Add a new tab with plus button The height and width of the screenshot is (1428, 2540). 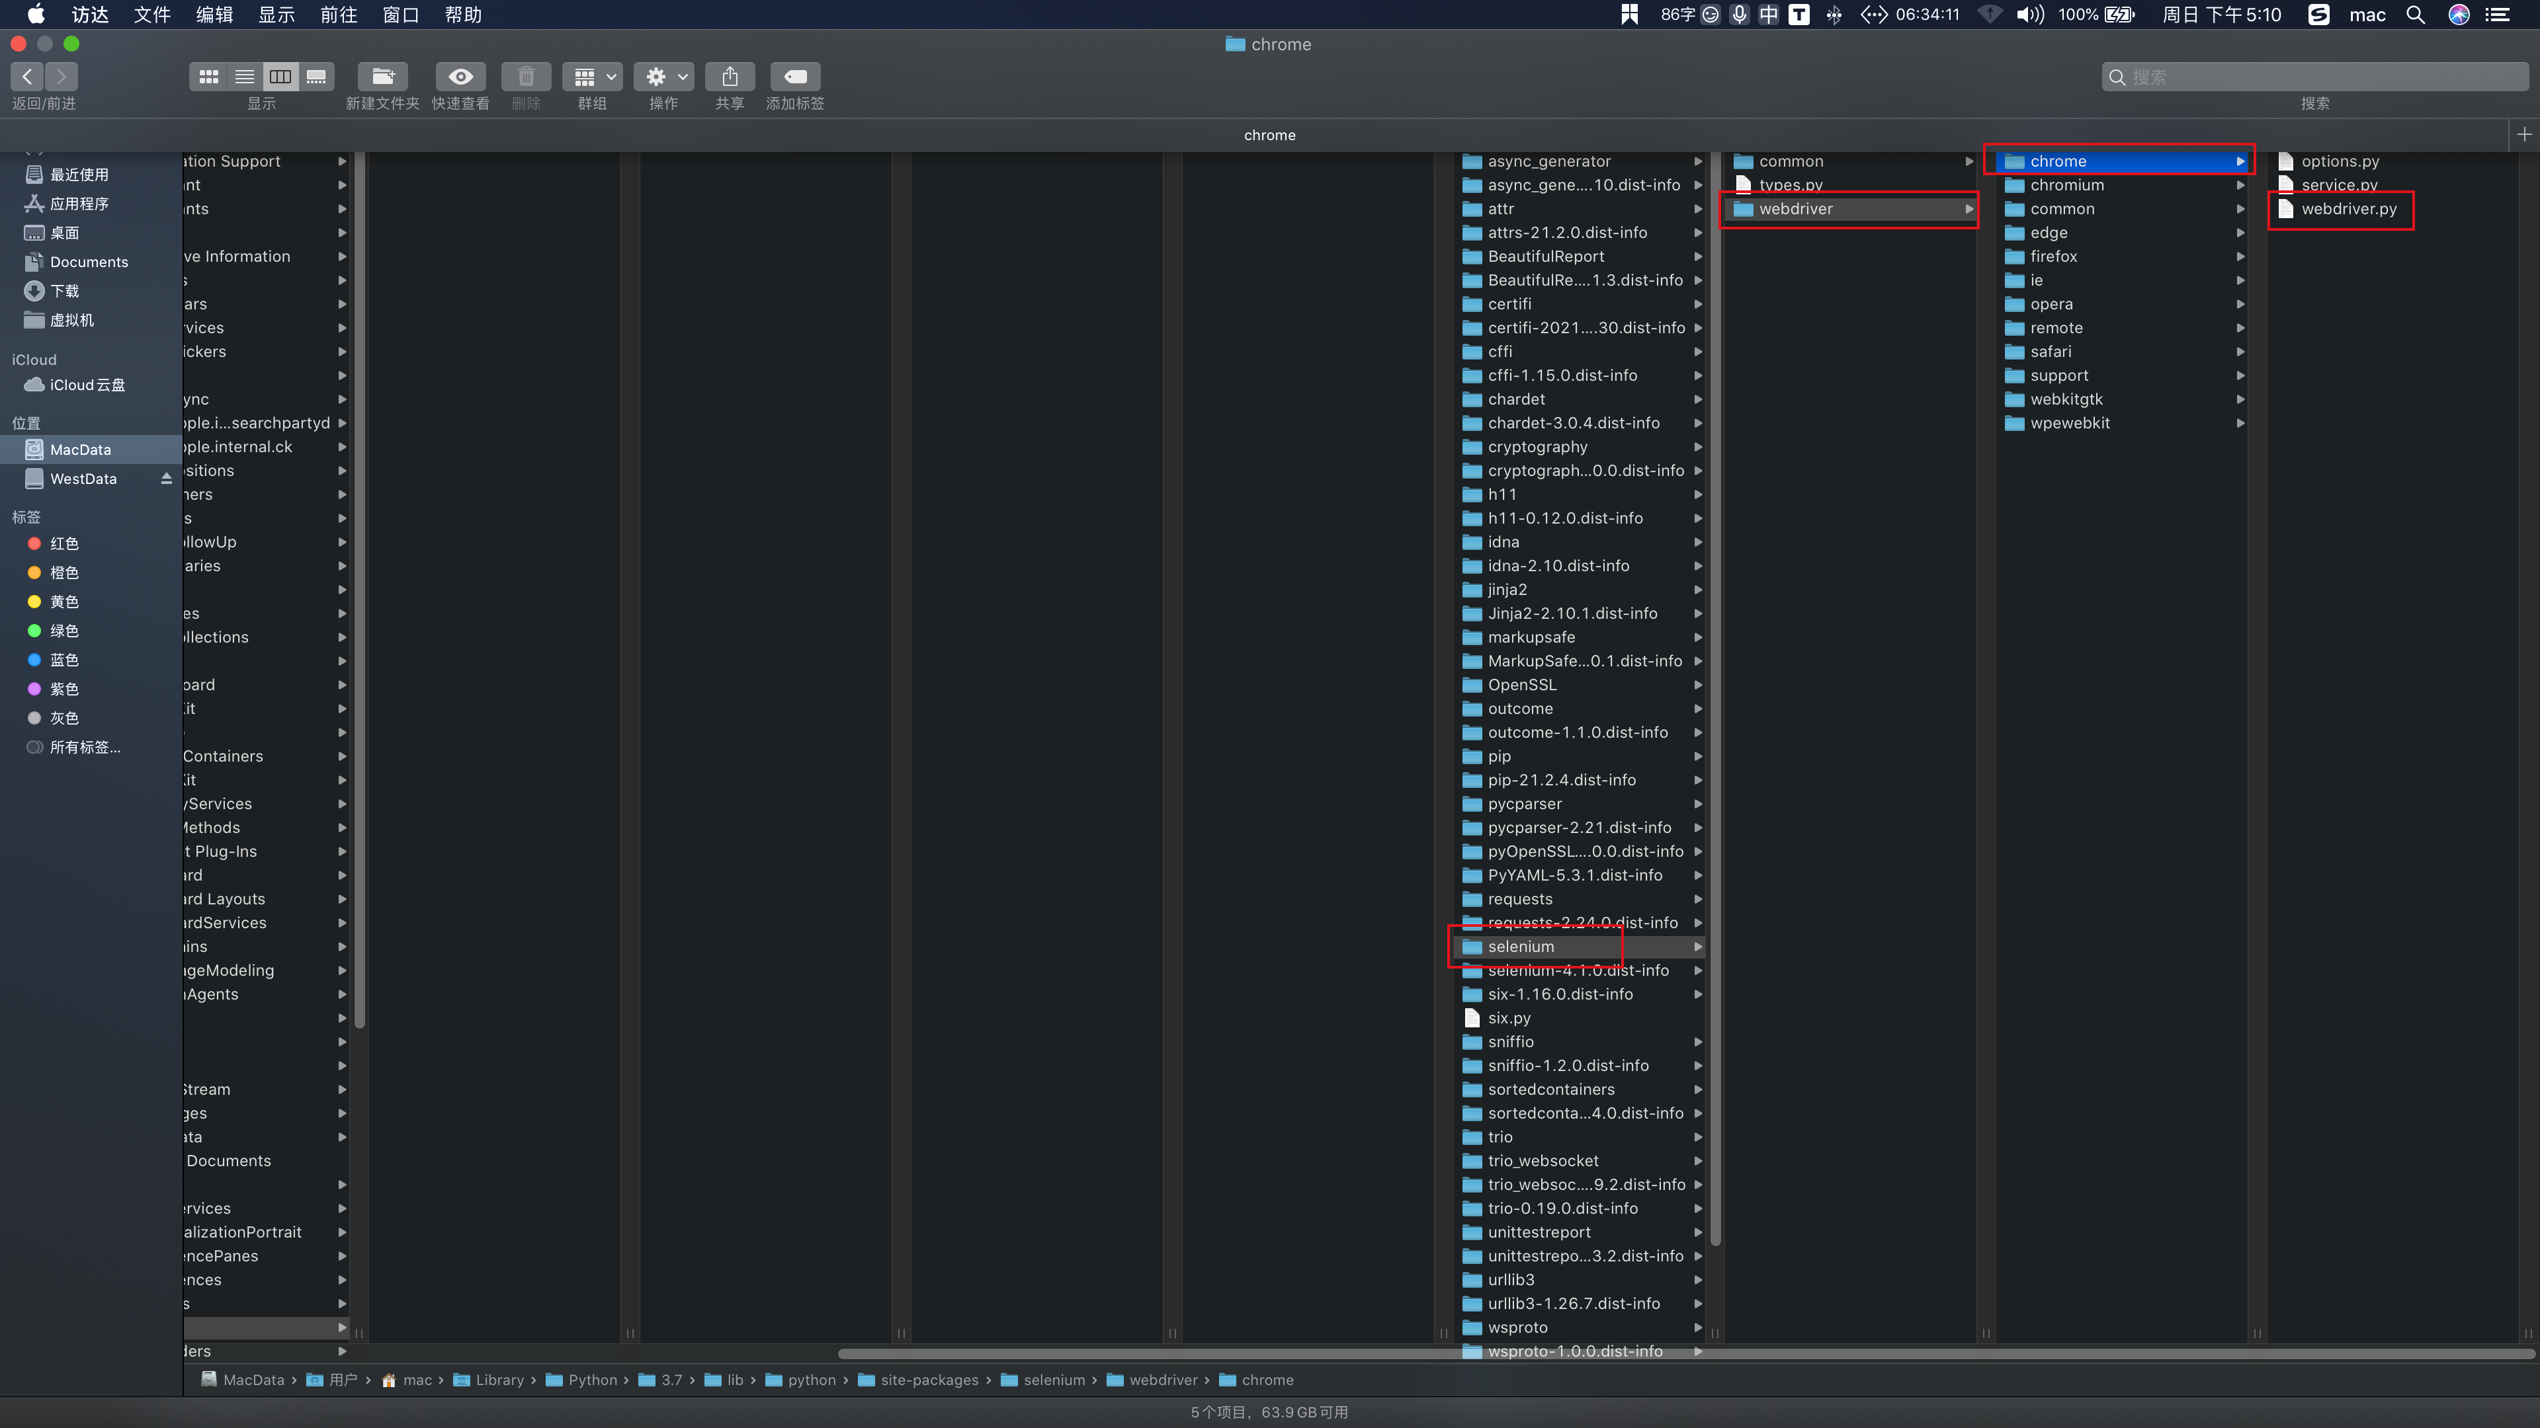point(2523,135)
